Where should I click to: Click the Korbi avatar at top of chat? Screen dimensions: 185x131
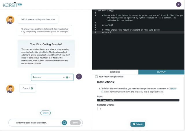tap(10, 20)
